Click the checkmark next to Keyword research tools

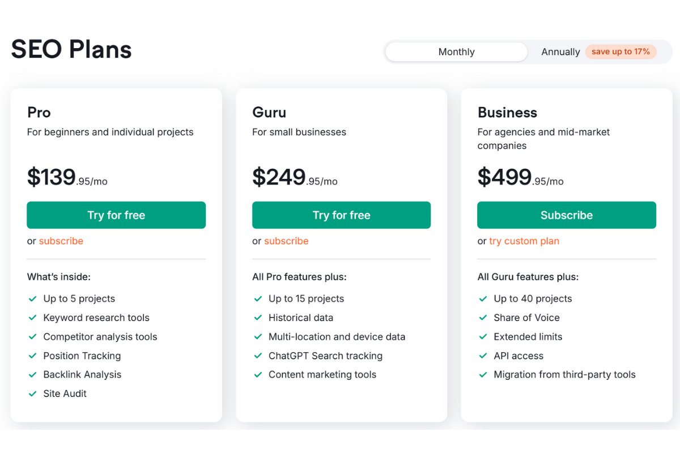tap(32, 318)
